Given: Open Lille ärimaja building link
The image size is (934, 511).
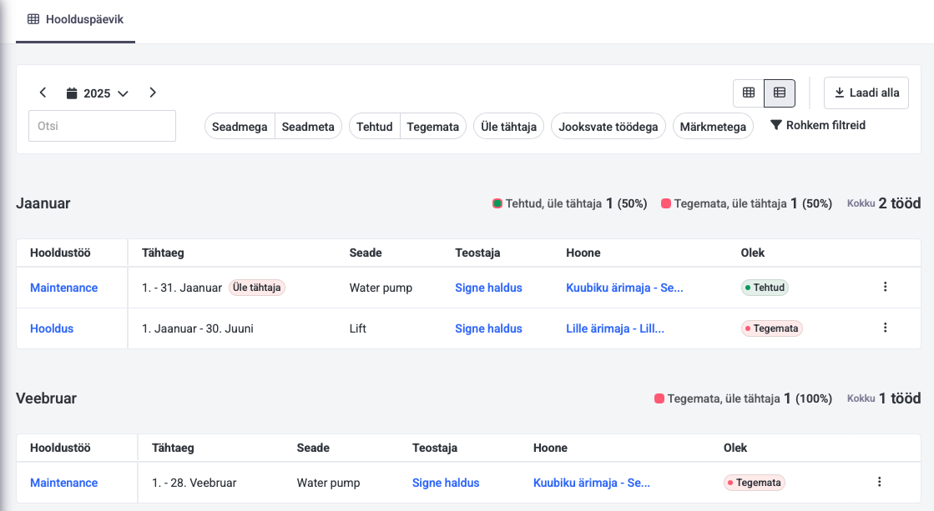Looking at the screenshot, I should point(615,328).
